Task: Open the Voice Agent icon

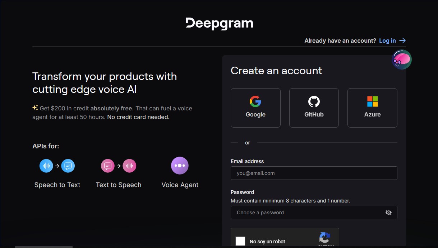Action: click(180, 166)
